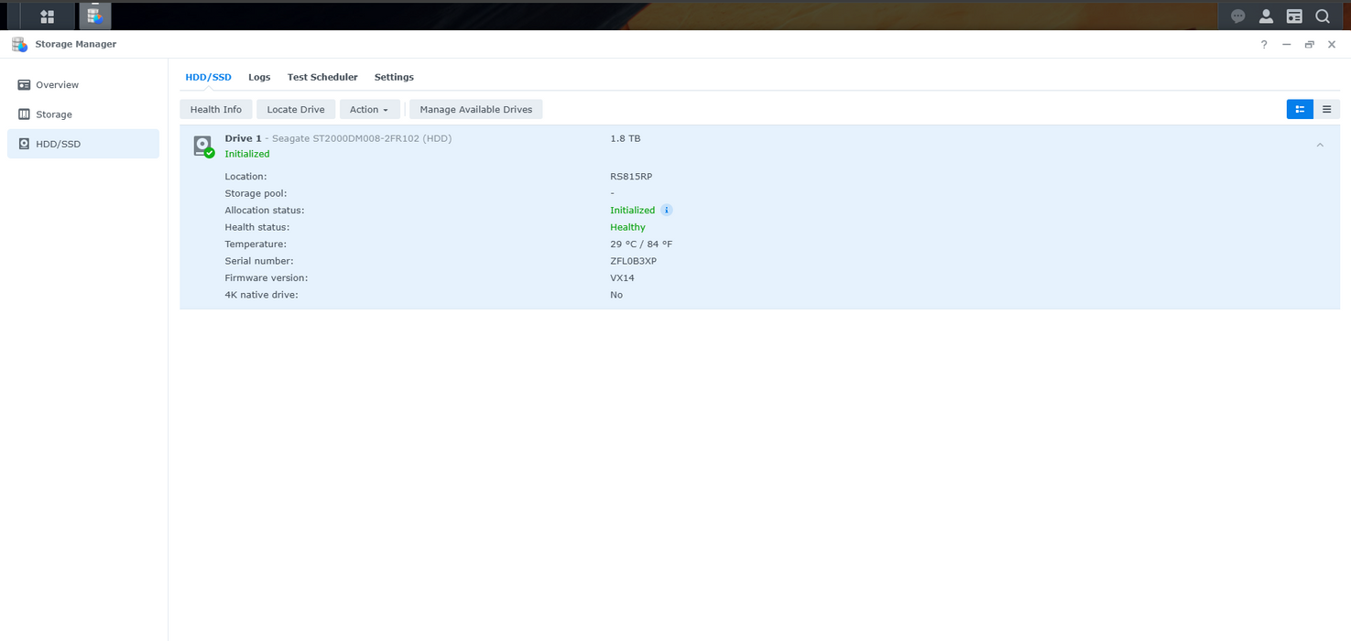Click the Temperature label
This screenshot has width=1351, height=641.
[256, 244]
